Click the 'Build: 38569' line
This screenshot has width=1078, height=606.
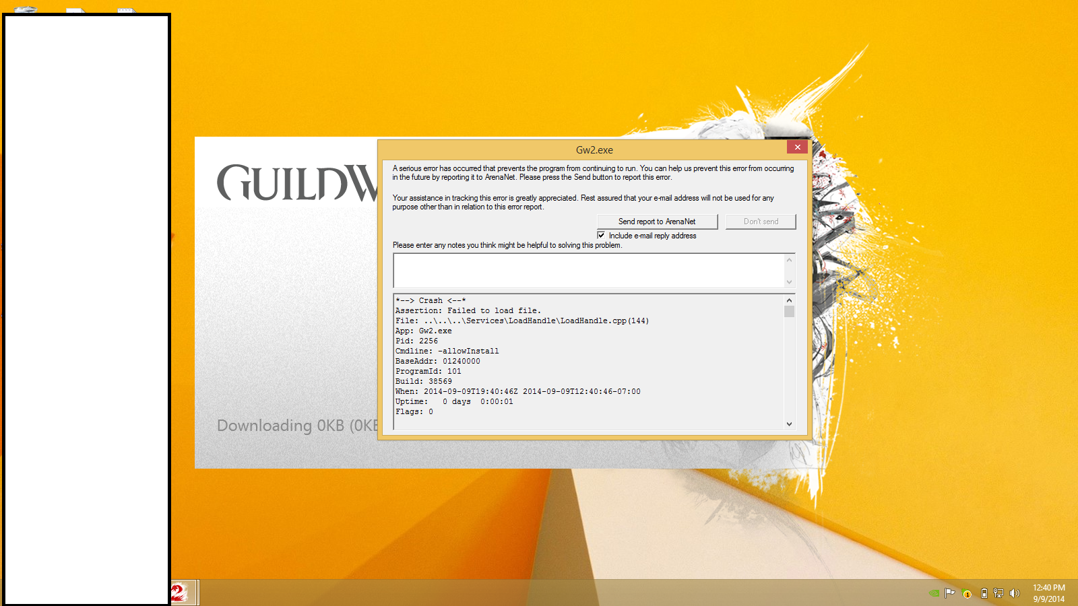[x=424, y=381]
